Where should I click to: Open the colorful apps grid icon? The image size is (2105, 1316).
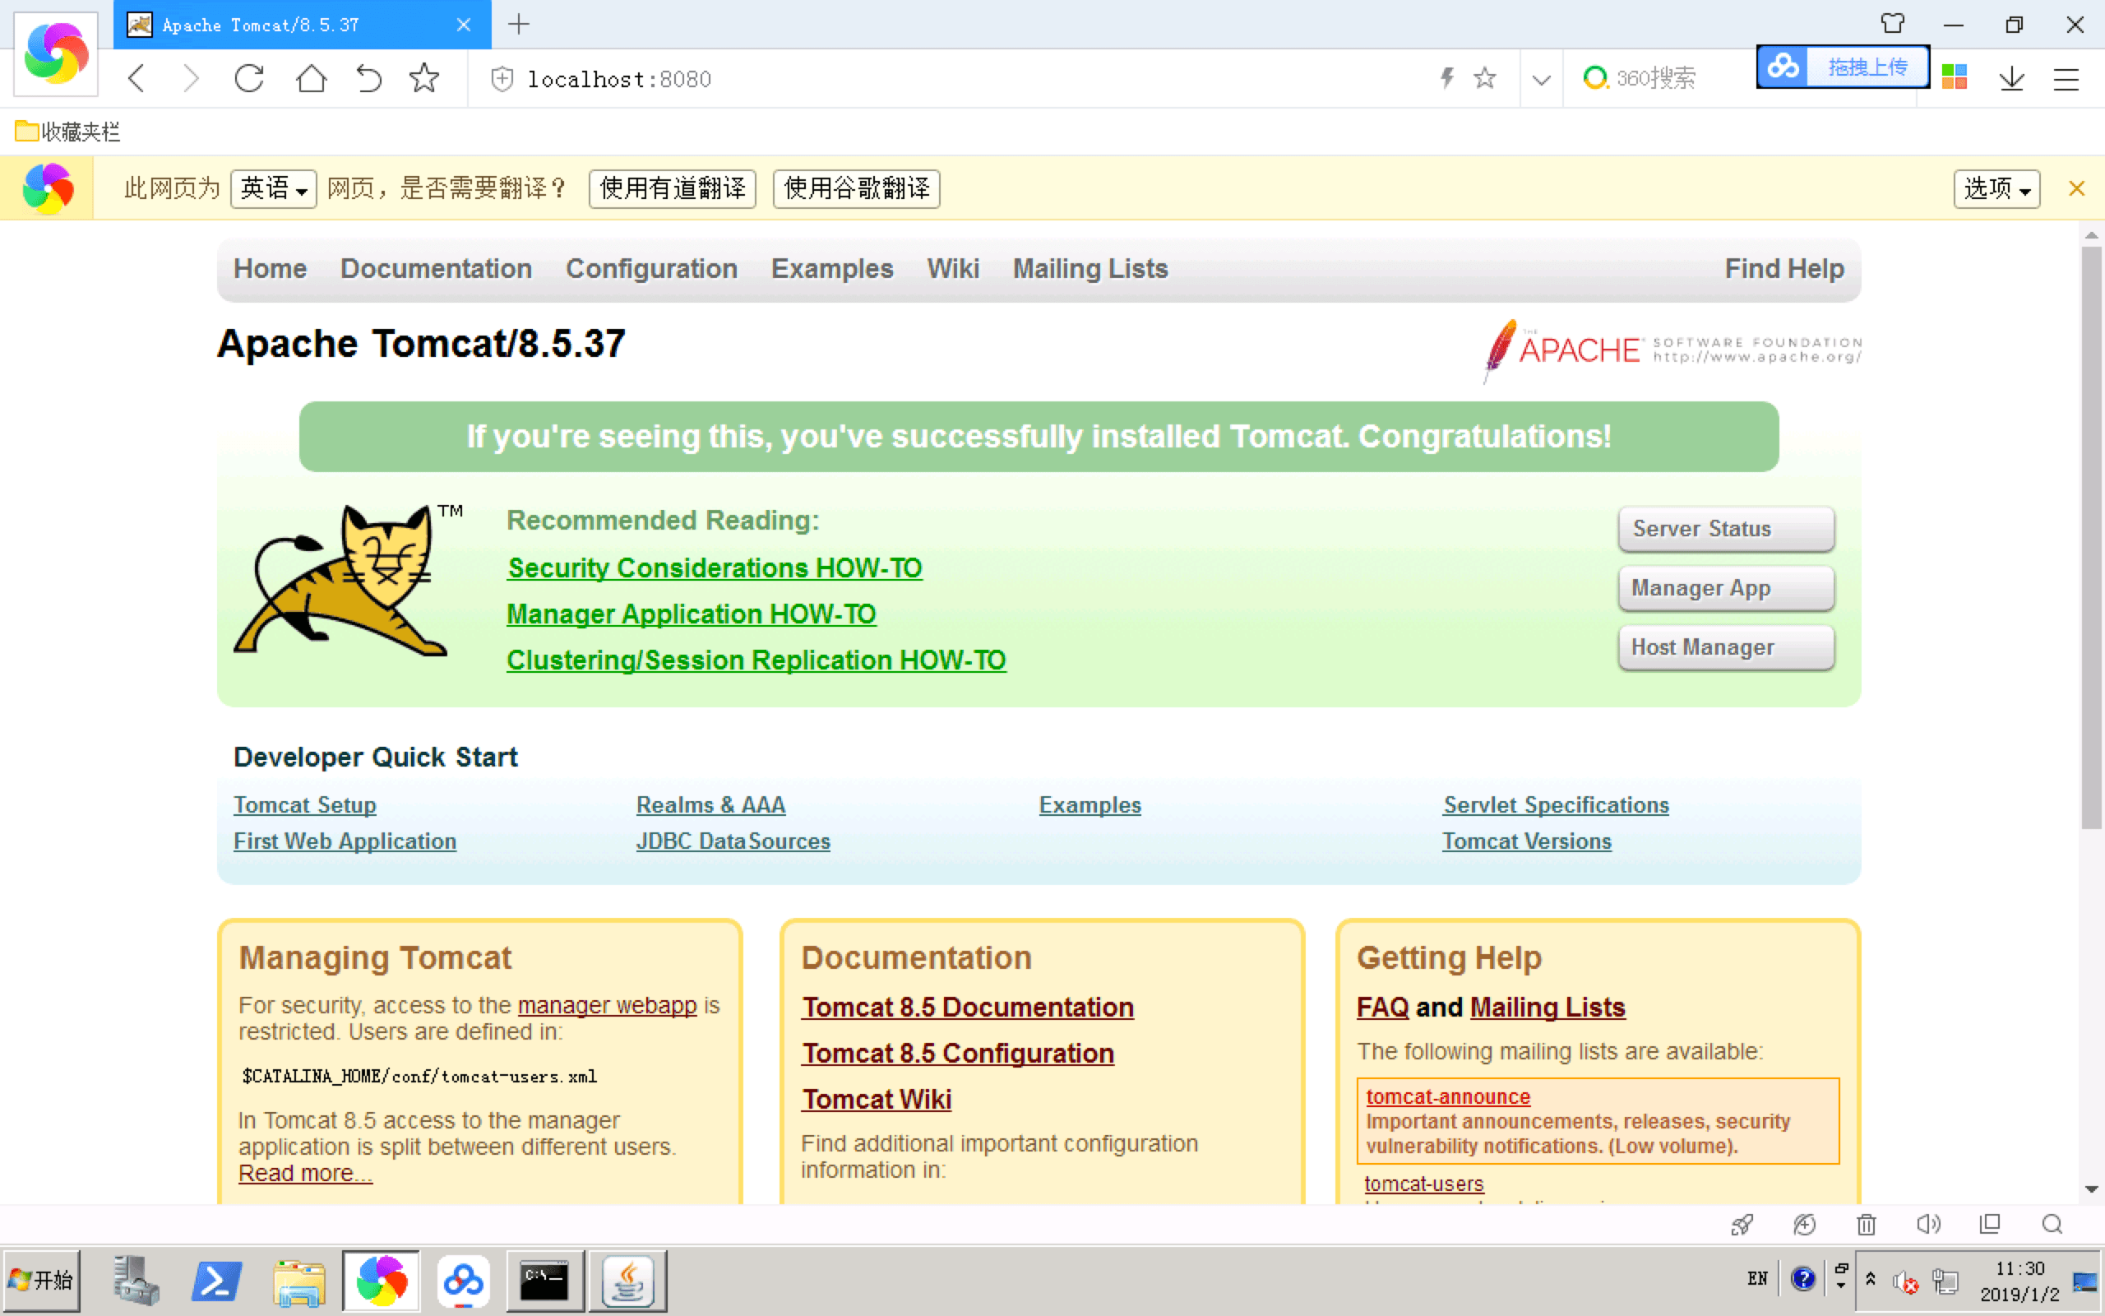pos(1954,77)
